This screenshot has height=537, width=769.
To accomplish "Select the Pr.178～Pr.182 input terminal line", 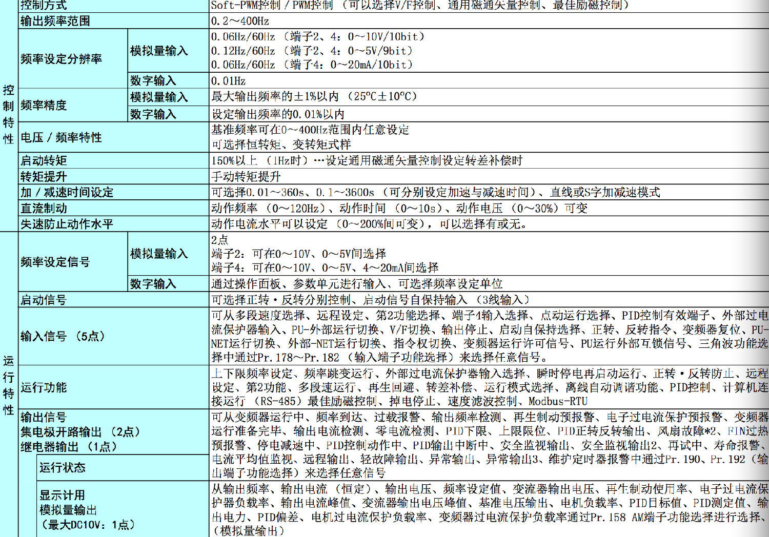I will 379,357.
